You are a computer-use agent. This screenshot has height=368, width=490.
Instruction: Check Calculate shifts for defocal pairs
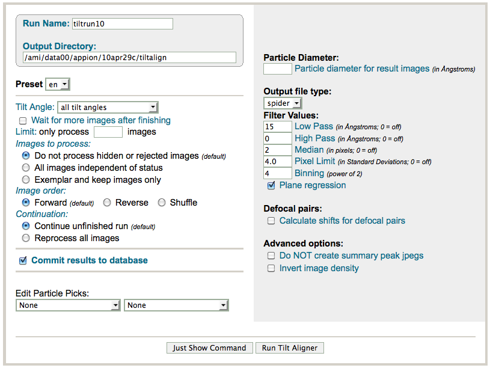(x=271, y=221)
